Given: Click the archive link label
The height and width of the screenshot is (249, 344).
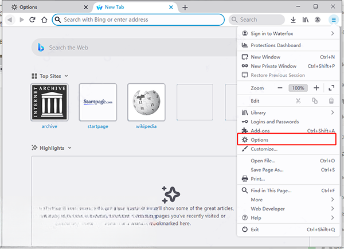Looking at the screenshot, I should [x=49, y=126].
